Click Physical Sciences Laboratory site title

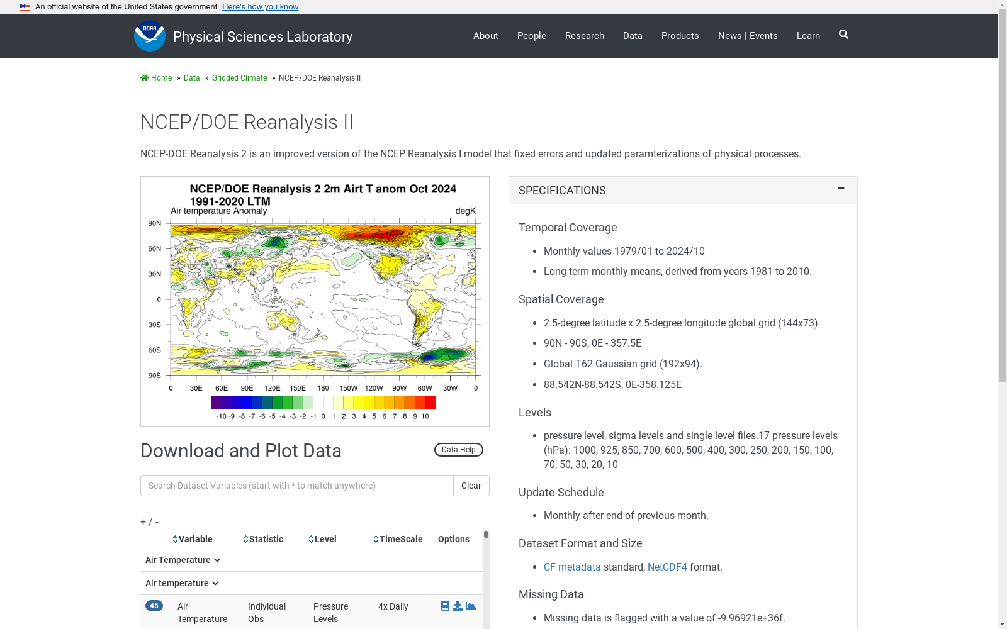262,36
